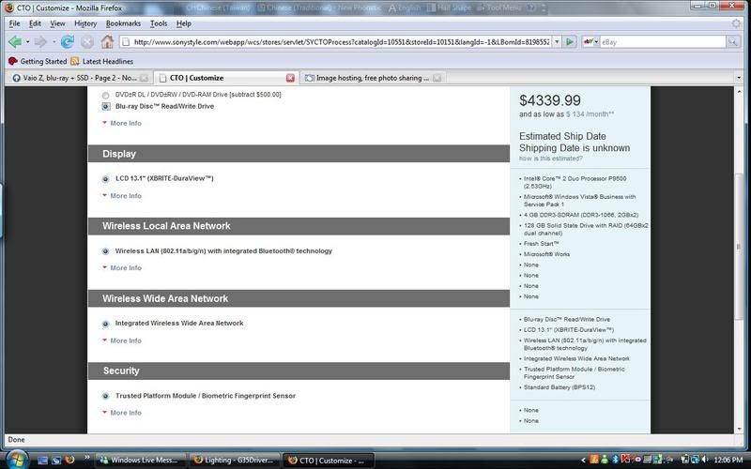
Task: Switch to Image hosting, free photo sharing tab
Action: pyautogui.click(x=372, y=78)
